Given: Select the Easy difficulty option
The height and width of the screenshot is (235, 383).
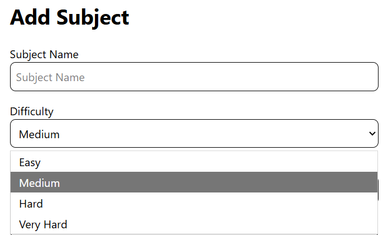Looking at the screenshot, I should pyautogui.click(x=194, y=162).
